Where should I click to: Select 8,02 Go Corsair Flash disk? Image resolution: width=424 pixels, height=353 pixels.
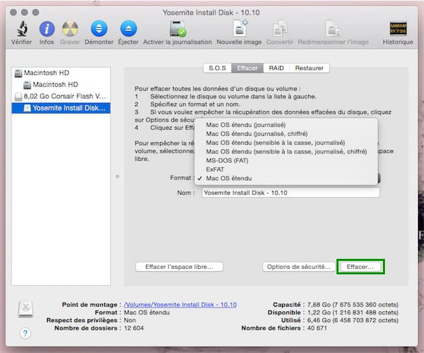(61, 96)
